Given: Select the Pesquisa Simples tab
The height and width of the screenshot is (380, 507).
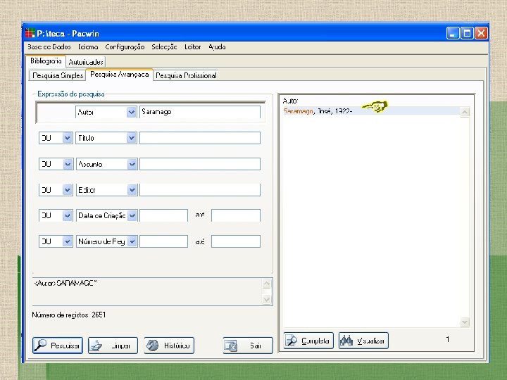Looking at the screenshot, I should point(58,75).
